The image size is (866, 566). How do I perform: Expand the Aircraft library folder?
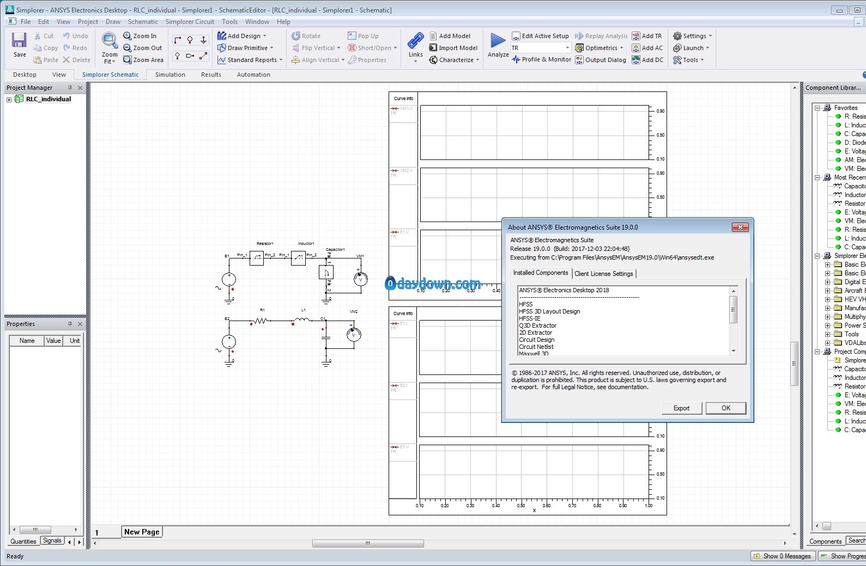pos(827,291)
